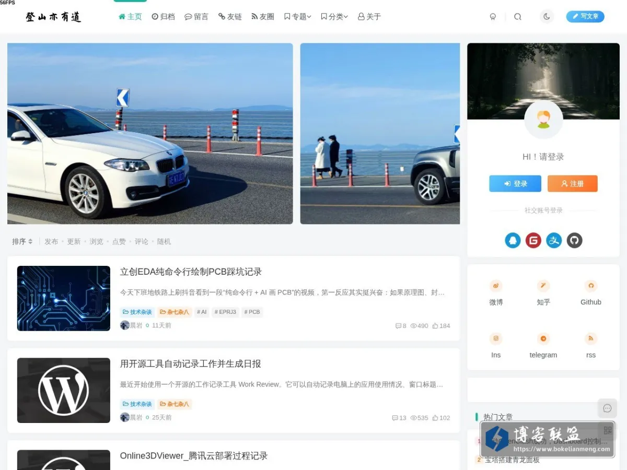627x470 pixels.
Task: Select the # EPRJ3 tag
Action: (226, 312)
